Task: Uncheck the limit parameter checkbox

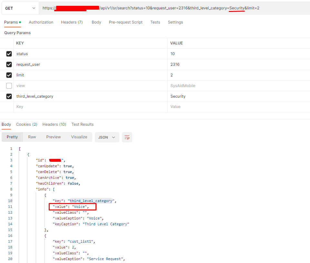Action: click(9, 75)
